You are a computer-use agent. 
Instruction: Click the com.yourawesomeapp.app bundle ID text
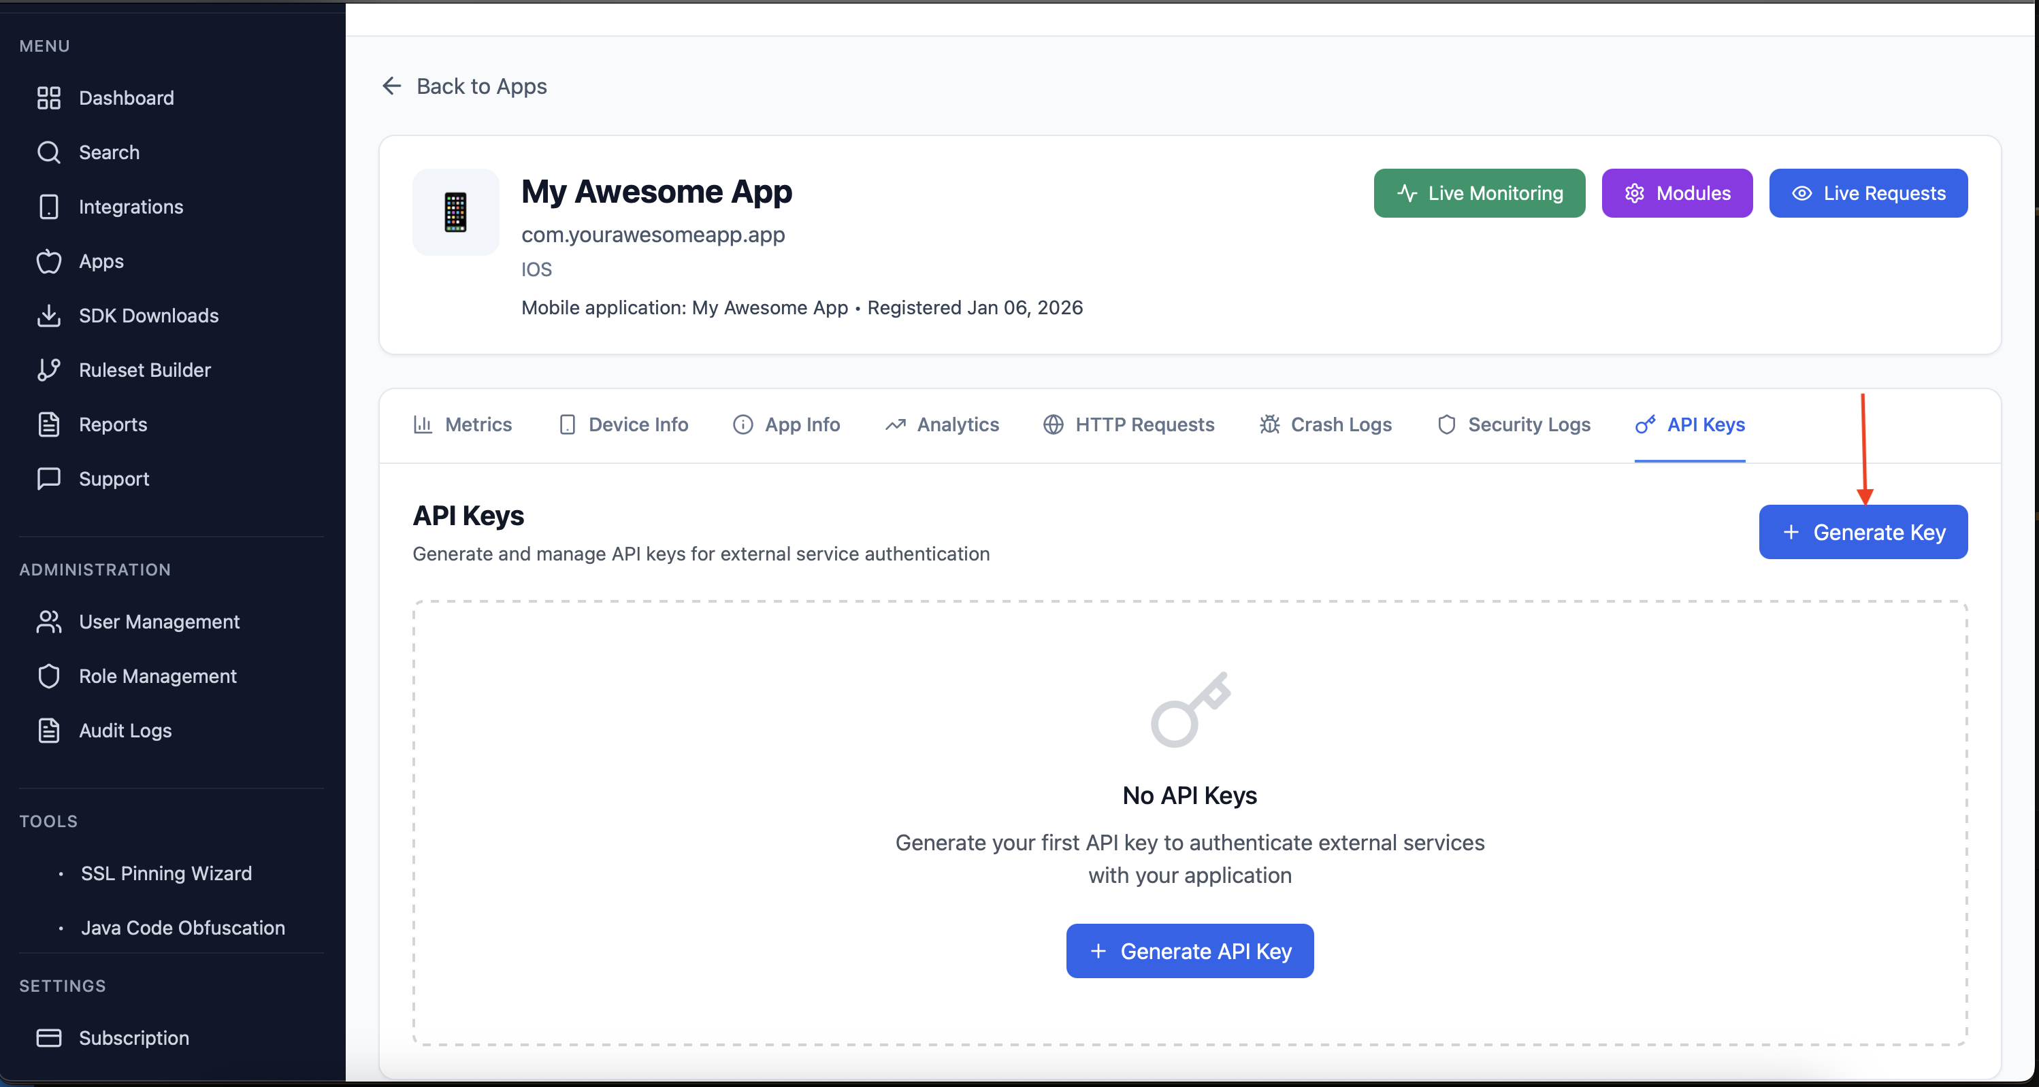pyautogui.click(x=653, y=235)
